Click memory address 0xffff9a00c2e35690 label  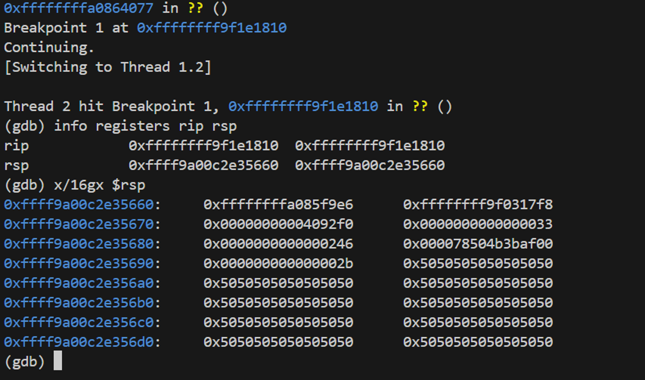(79, 263)
